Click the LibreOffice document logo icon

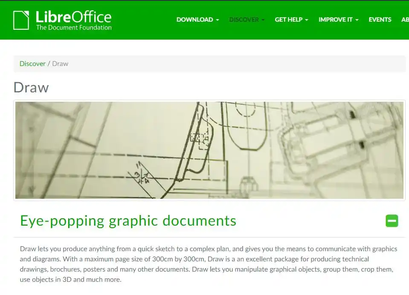tap(21, 20)
